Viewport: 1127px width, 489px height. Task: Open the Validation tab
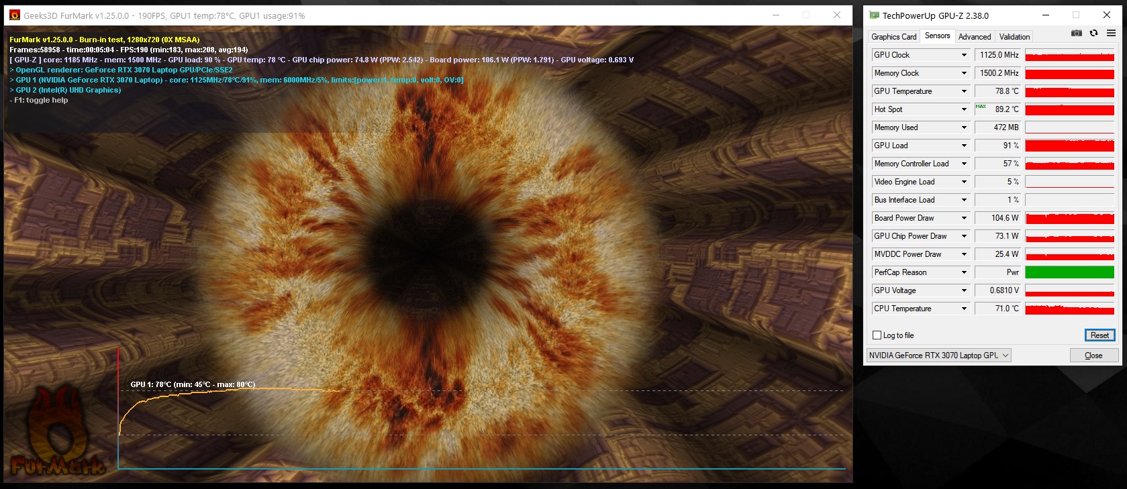click(1014, 37)
